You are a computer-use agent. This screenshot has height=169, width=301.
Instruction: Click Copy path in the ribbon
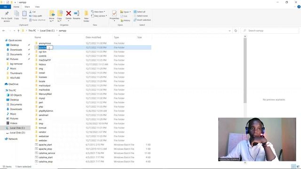click(36, 16)
